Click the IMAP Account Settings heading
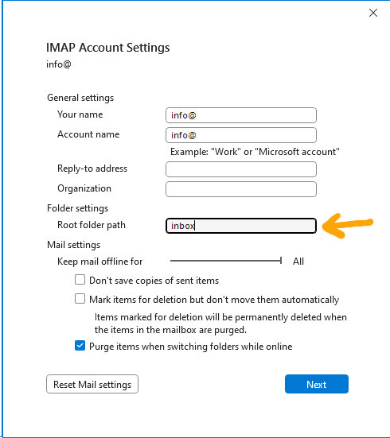 (x=108, y=48)
